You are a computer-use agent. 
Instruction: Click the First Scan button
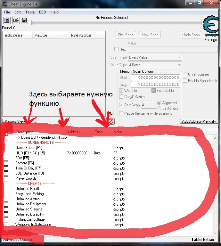coord(126,35)
